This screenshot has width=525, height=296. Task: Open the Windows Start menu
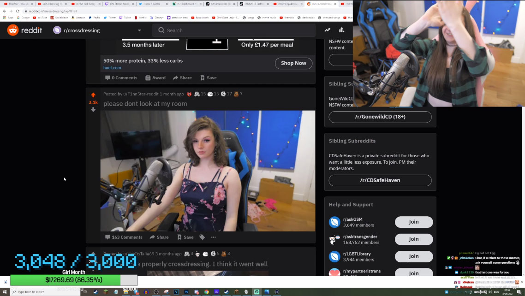[5, 292]
